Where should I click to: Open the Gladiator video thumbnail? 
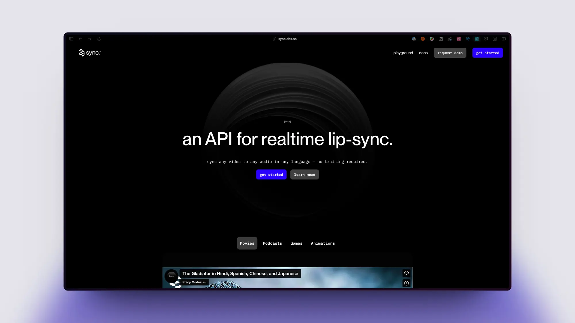pos(287,278)
